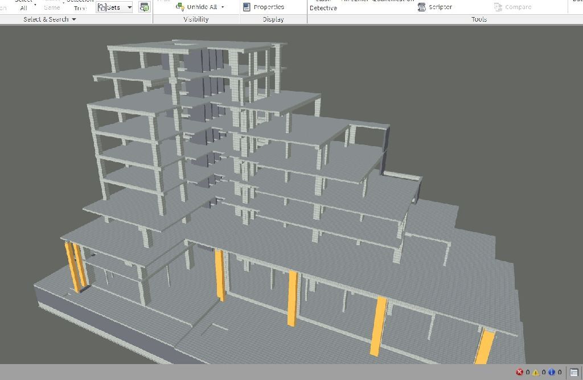Screen dimensions: 583x380
Task: Toggle the Selection Tree panel
Action: 80,6
